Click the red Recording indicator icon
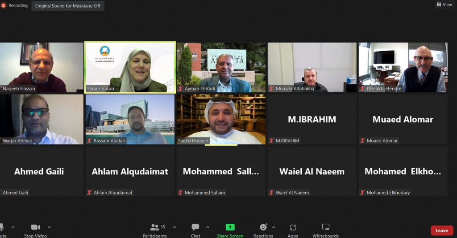This screenshot has height=238, width=457. pos(4,5)
